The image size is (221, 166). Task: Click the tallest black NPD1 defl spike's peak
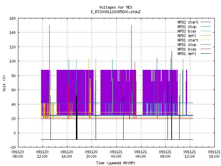click(x=172, y=52)
